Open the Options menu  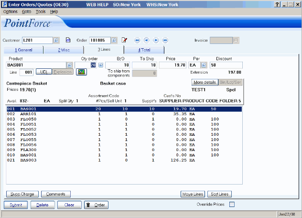point(10,12)
